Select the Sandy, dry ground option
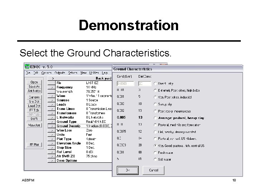This screenshot has height=194, width=258. (155, 104)
